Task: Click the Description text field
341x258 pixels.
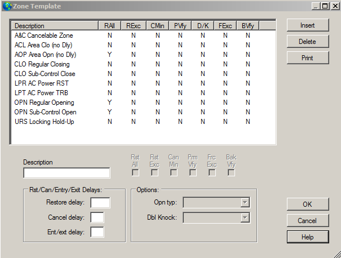Action: (67, 173)
